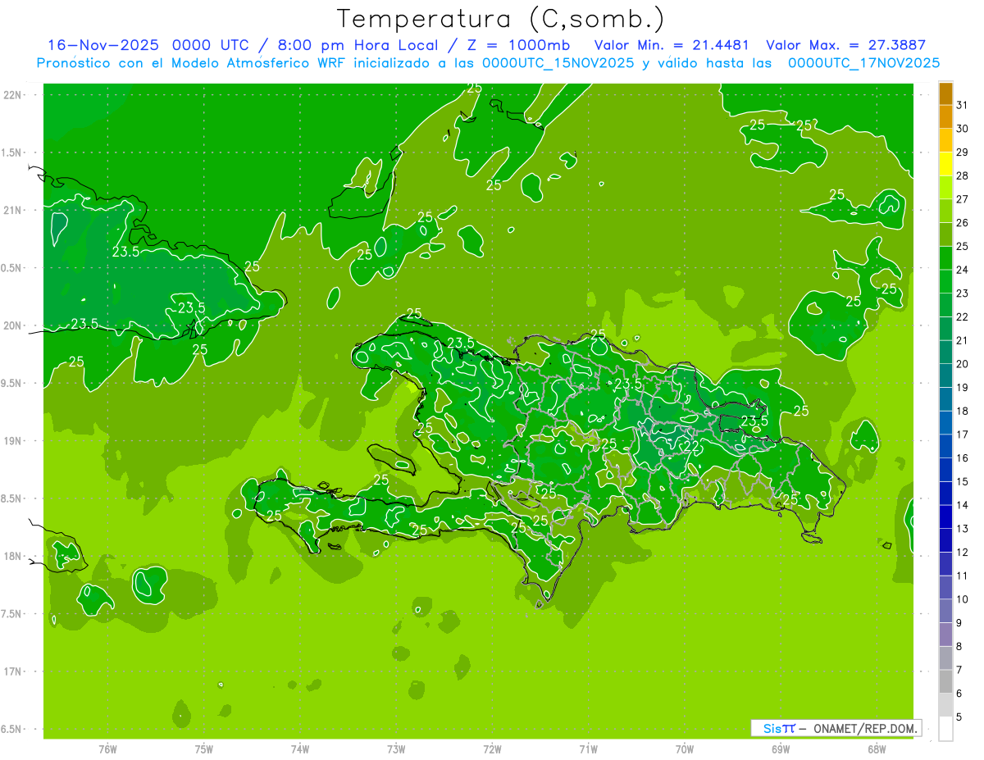Click the 13 label on the color scale
The width and height of the screenshot is (984, 760).
tap(963, 529)
